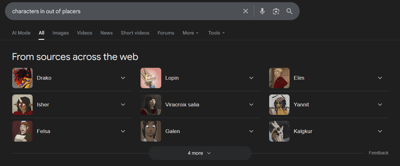
Task: Expand the Lopin entry chevron
Action: pyautogui.click(x=251, y=78)
